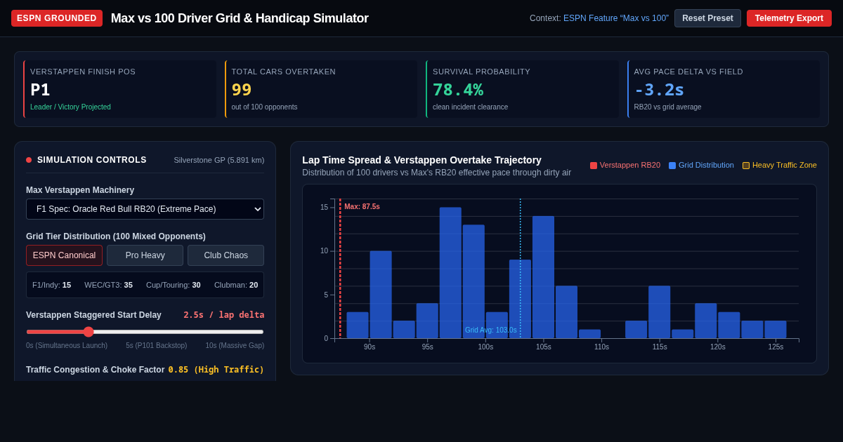The image size is (843, 442).
Task: Click the 10s (Massive Gap) slider label
Action: point(235,345)
